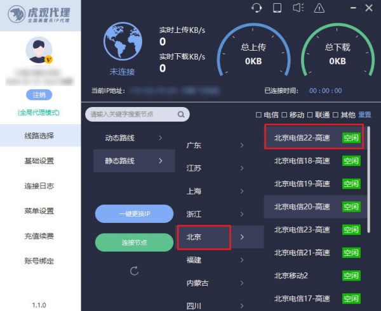Click the 一键更换IP button

pyautogui.click(x=135, y=214)
